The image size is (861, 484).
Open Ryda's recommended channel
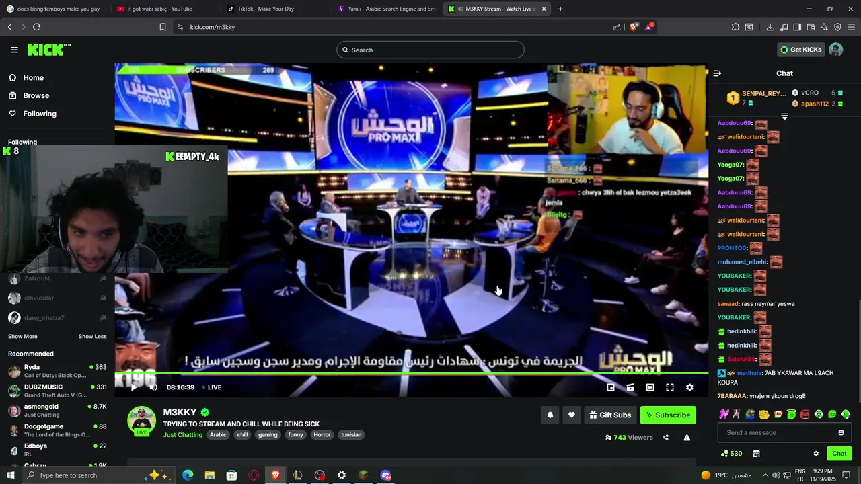click(57, 371)
